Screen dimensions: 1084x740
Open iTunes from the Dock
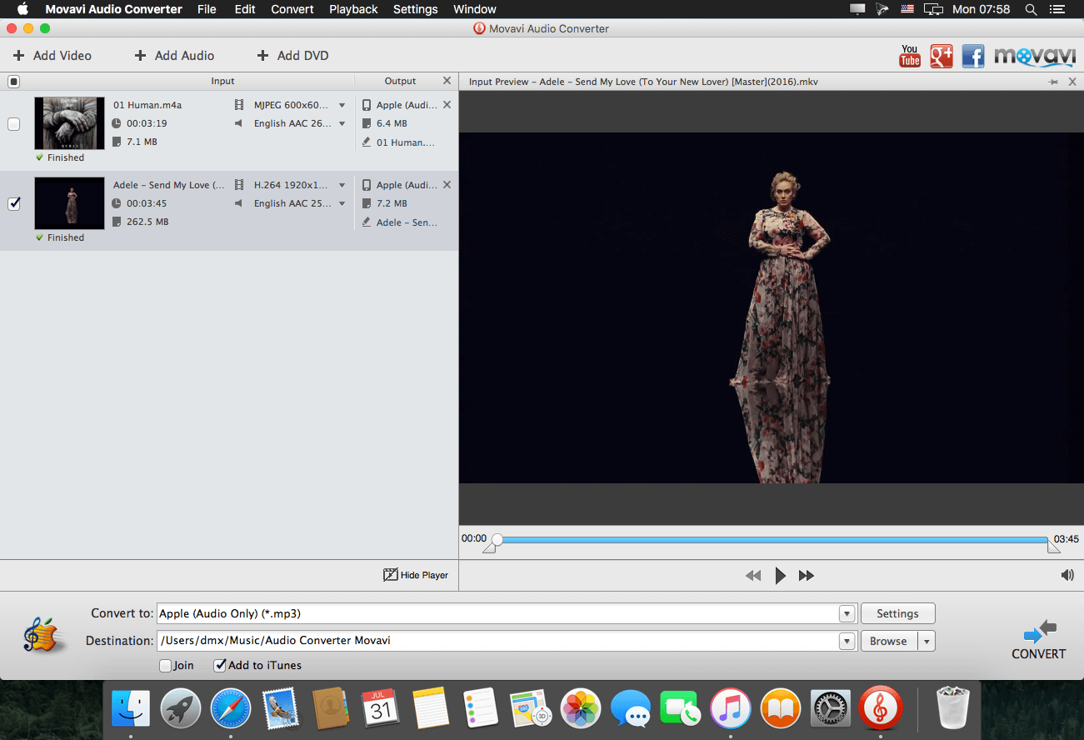click(731, 709)
